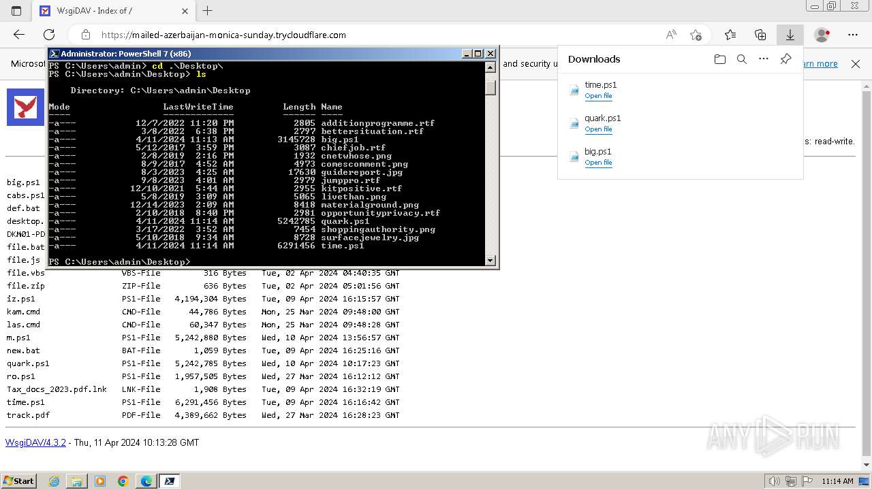Switch to Edge in taskbar
Image resolution: width=872 pixels, height=490 pixels.
click(x=146, y=481)
